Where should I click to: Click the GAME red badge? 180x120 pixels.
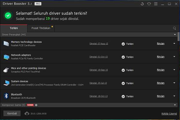[30, 105]
